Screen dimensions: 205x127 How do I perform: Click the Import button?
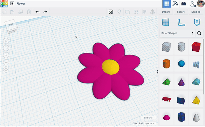coord(166,12)
